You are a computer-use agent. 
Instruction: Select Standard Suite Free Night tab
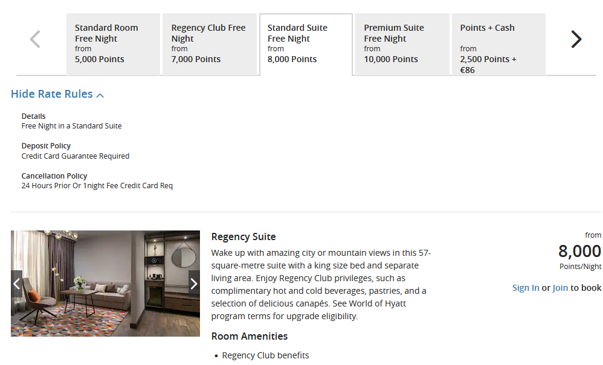tap(306, 44)
